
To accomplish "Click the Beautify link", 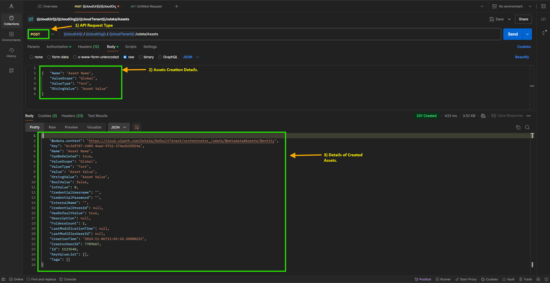I will (522, 57).
